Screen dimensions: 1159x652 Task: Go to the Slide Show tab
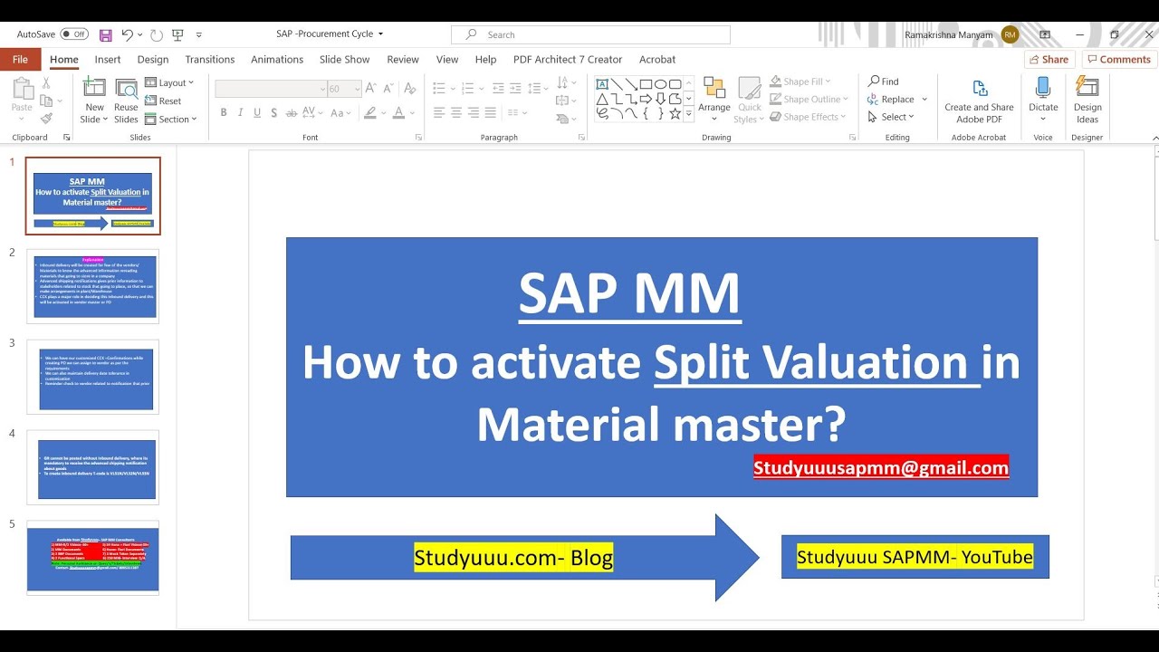pos(344,60)
